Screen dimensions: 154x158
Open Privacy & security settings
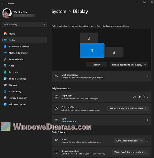tap(24, 98)
